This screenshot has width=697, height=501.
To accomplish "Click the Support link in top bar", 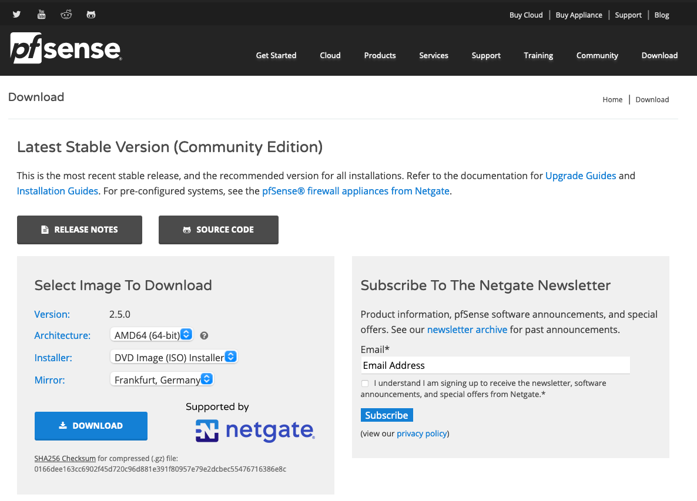I will (628, 15).
